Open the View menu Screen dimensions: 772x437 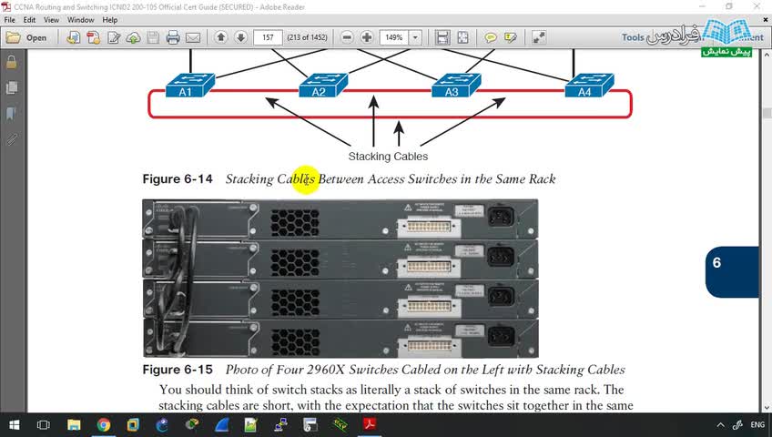pyautogui.click(x=51, y=20)
